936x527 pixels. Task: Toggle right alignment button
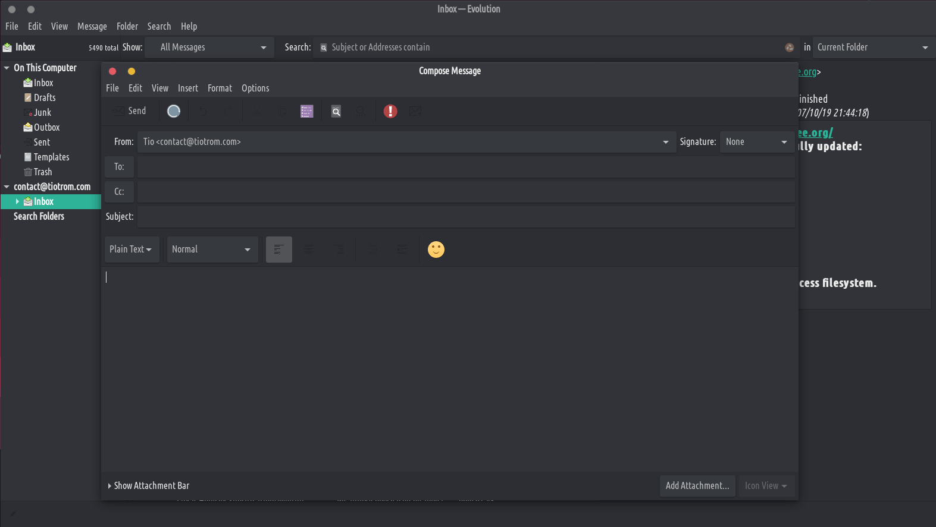339,250
